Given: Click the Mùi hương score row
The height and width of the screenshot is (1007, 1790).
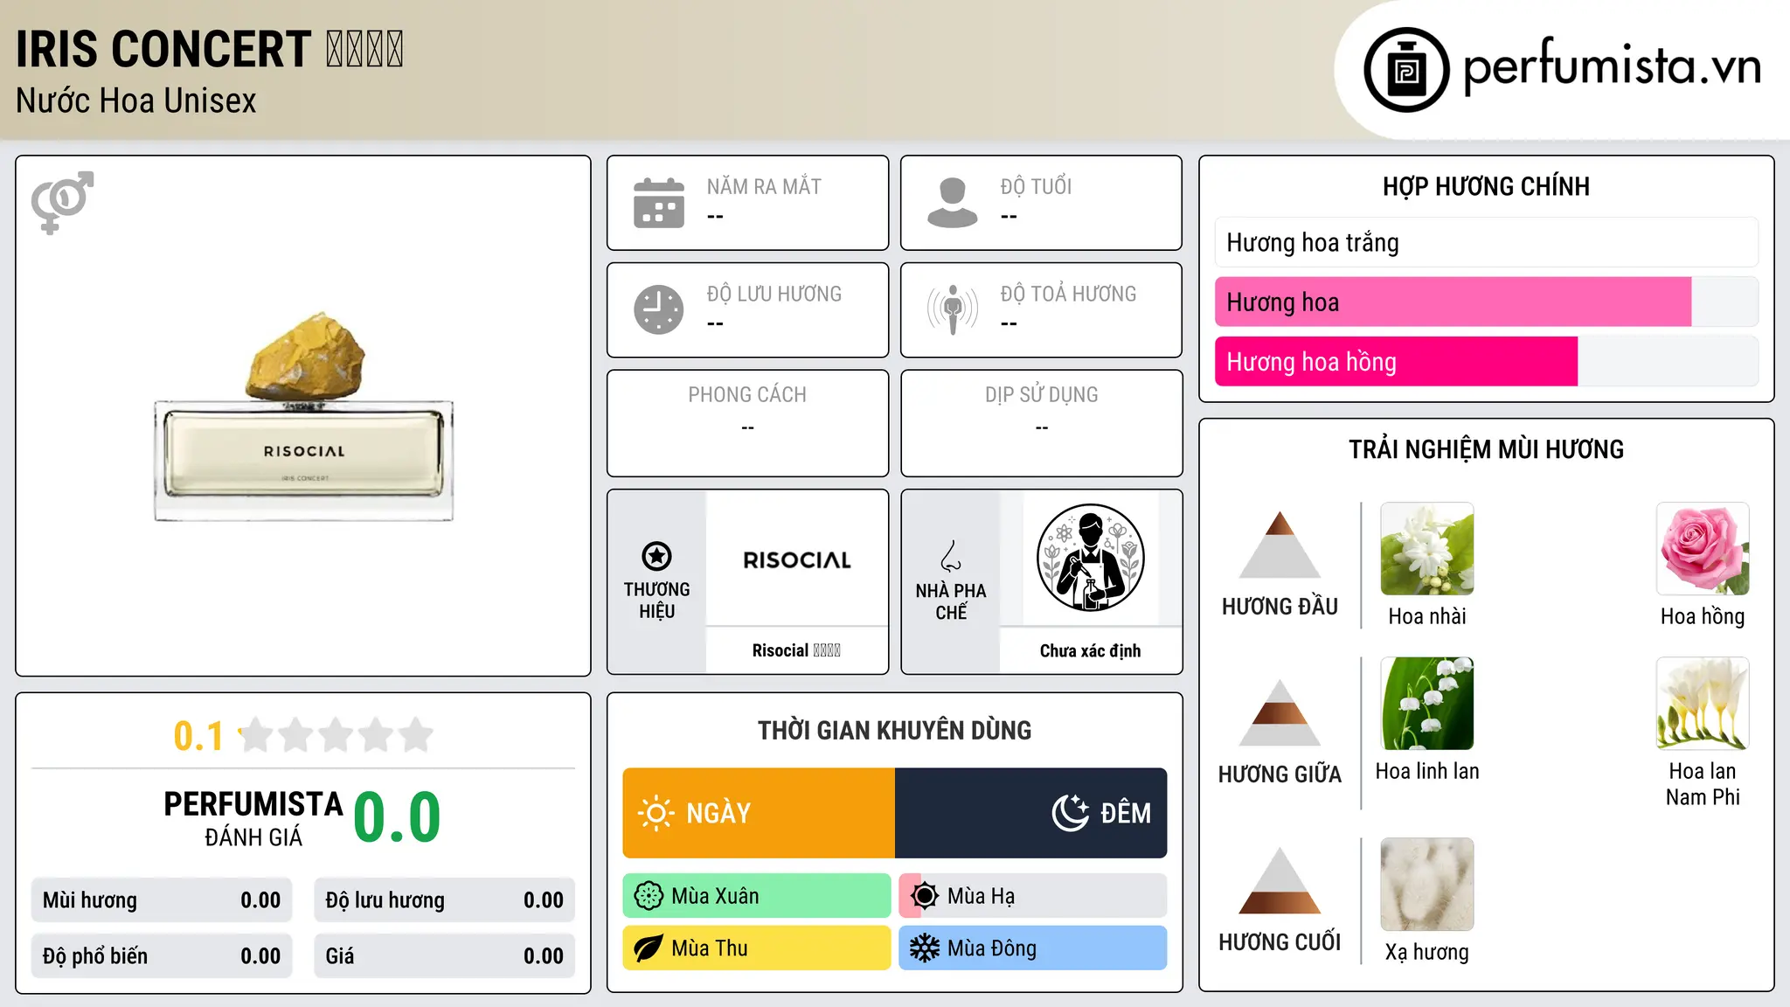Looking at the screenshot, I should tap(162, 900).
